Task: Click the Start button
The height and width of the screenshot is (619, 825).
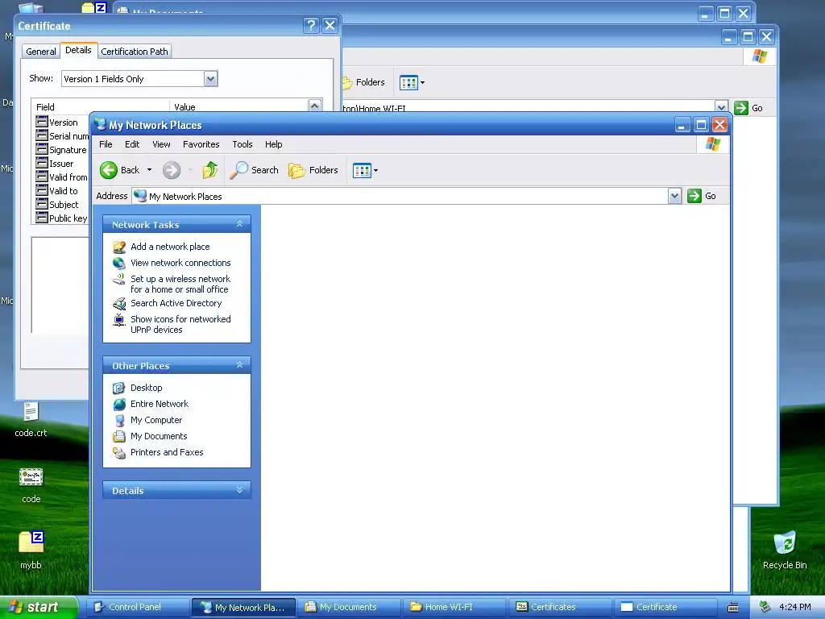Action: pyautogui.click(x=39, y=607)
